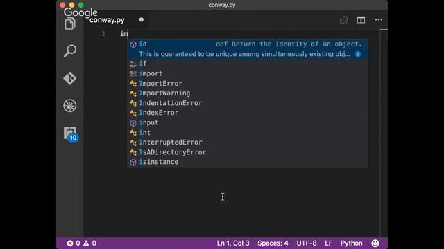Choose the 'import' keyword suggestion
This screenshot has width=444, height=249.
coord(248,73)
